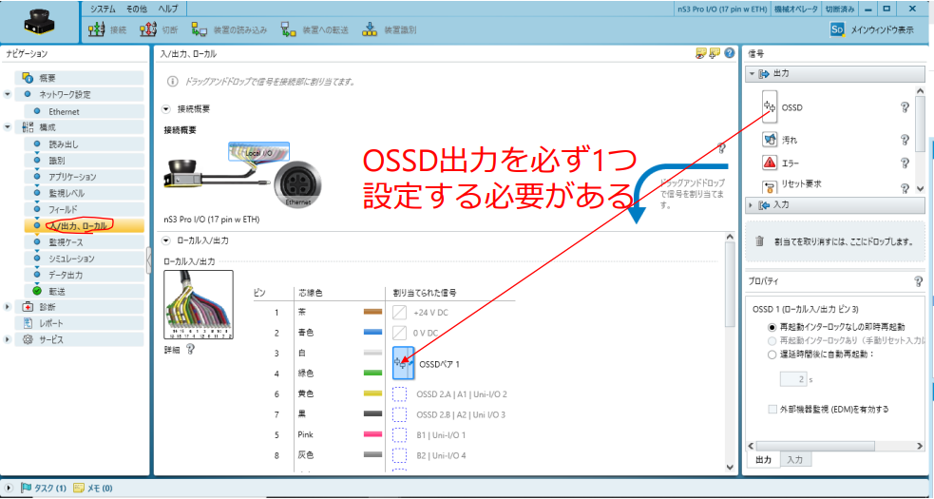This screenshot has height=499, width=934.
Task: Expand the 入力 signal group
Action: pos(752,205)
